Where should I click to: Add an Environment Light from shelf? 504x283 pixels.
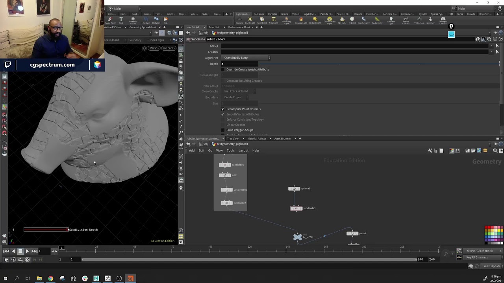(x=330, y=20)
